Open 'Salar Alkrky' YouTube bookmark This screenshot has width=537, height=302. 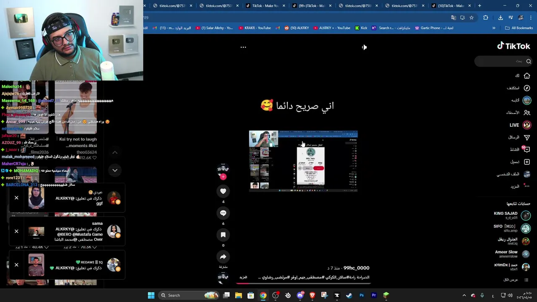click(214, 28)
